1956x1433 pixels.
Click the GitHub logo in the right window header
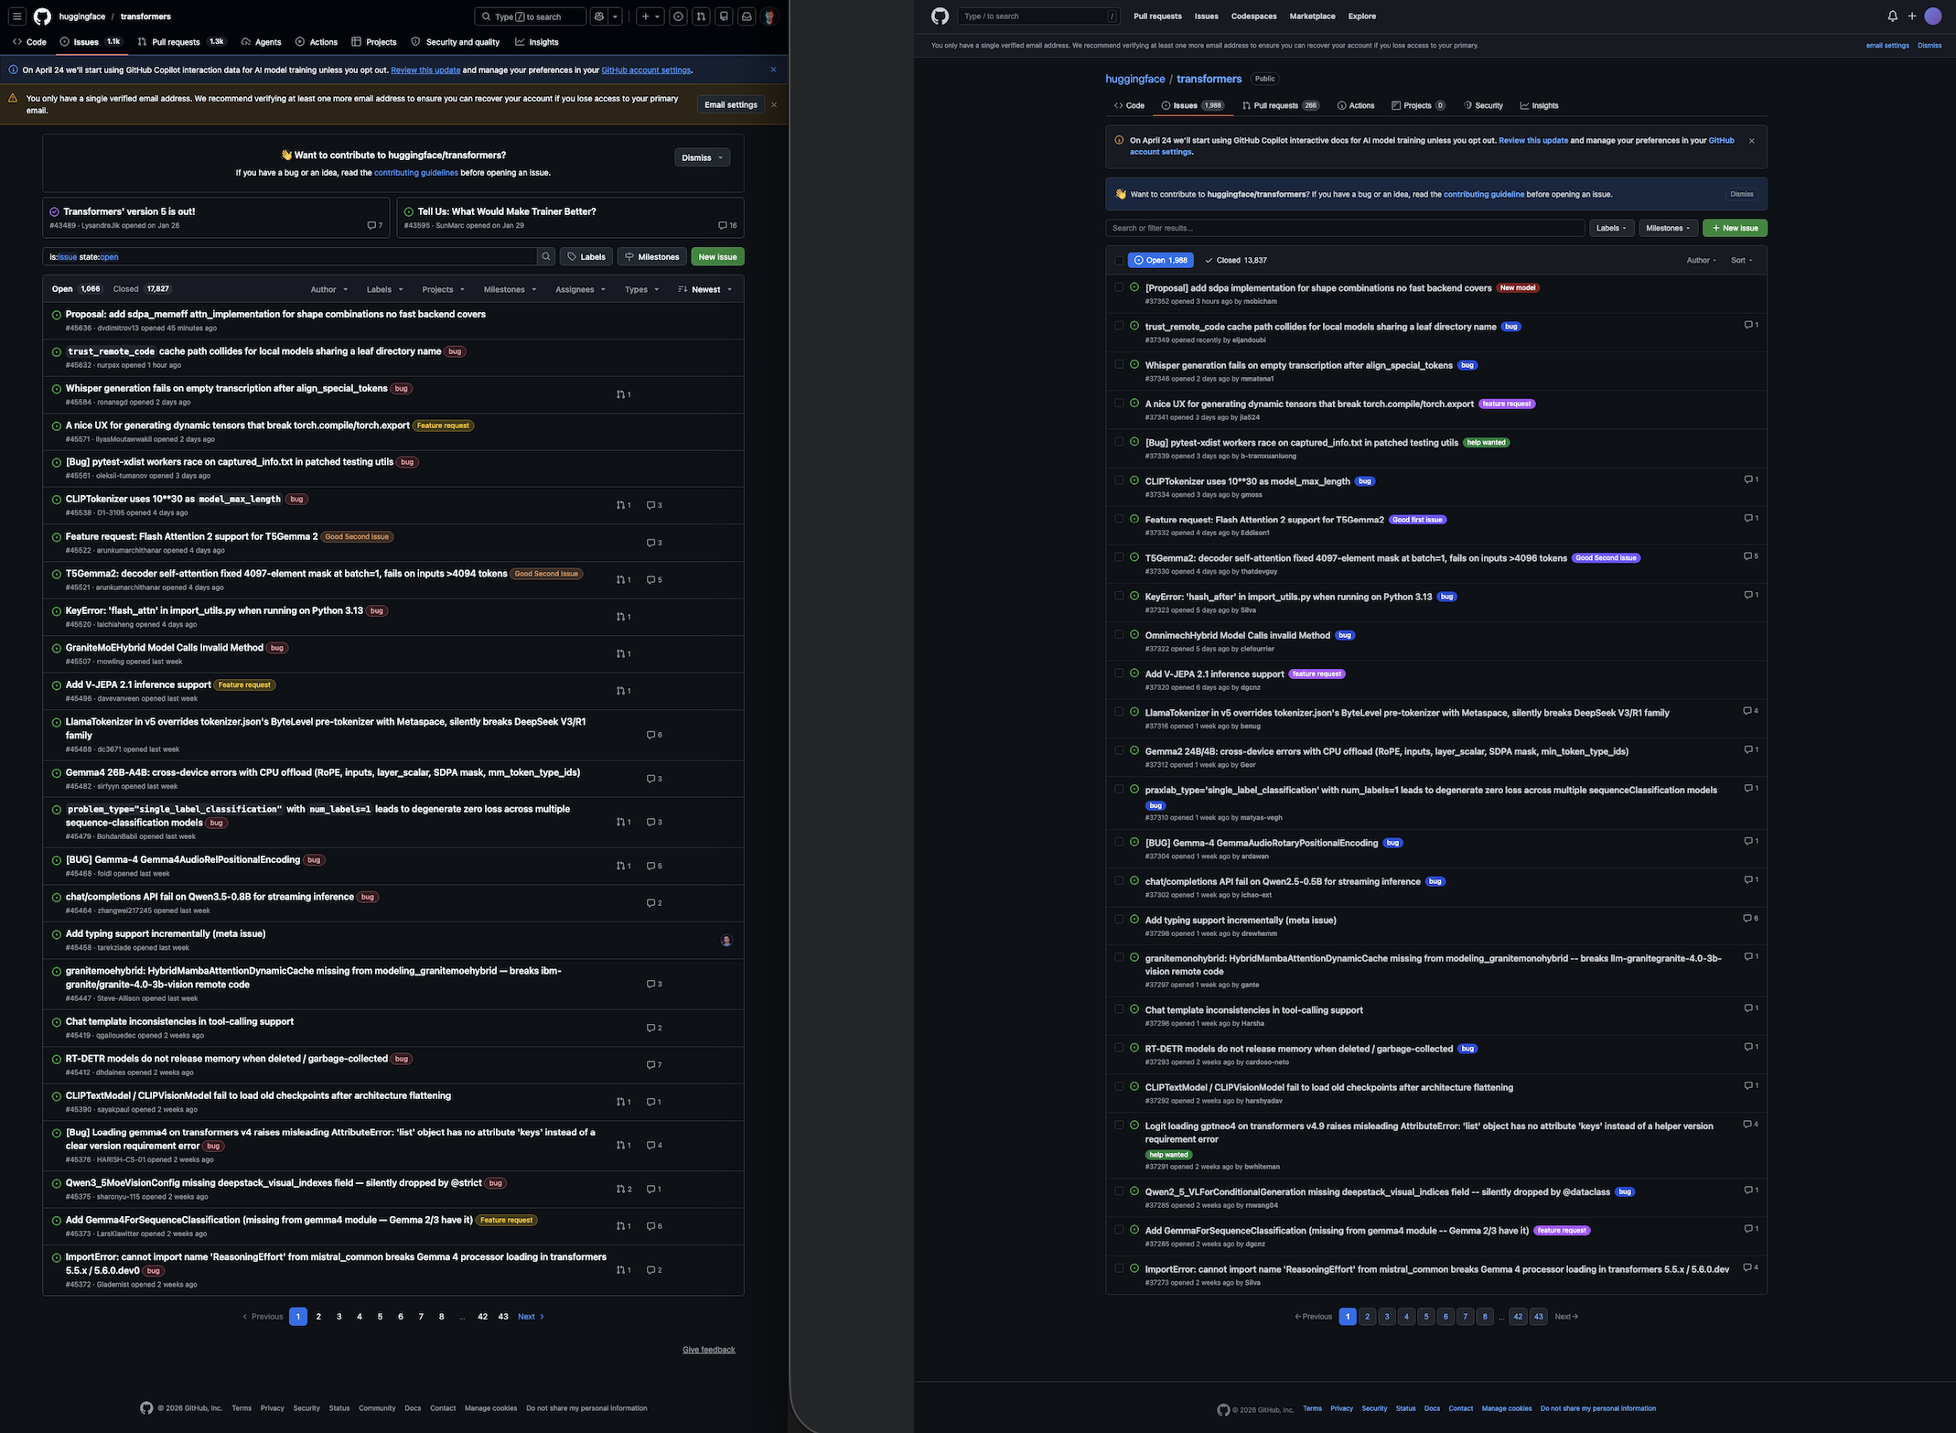point(940,16)
